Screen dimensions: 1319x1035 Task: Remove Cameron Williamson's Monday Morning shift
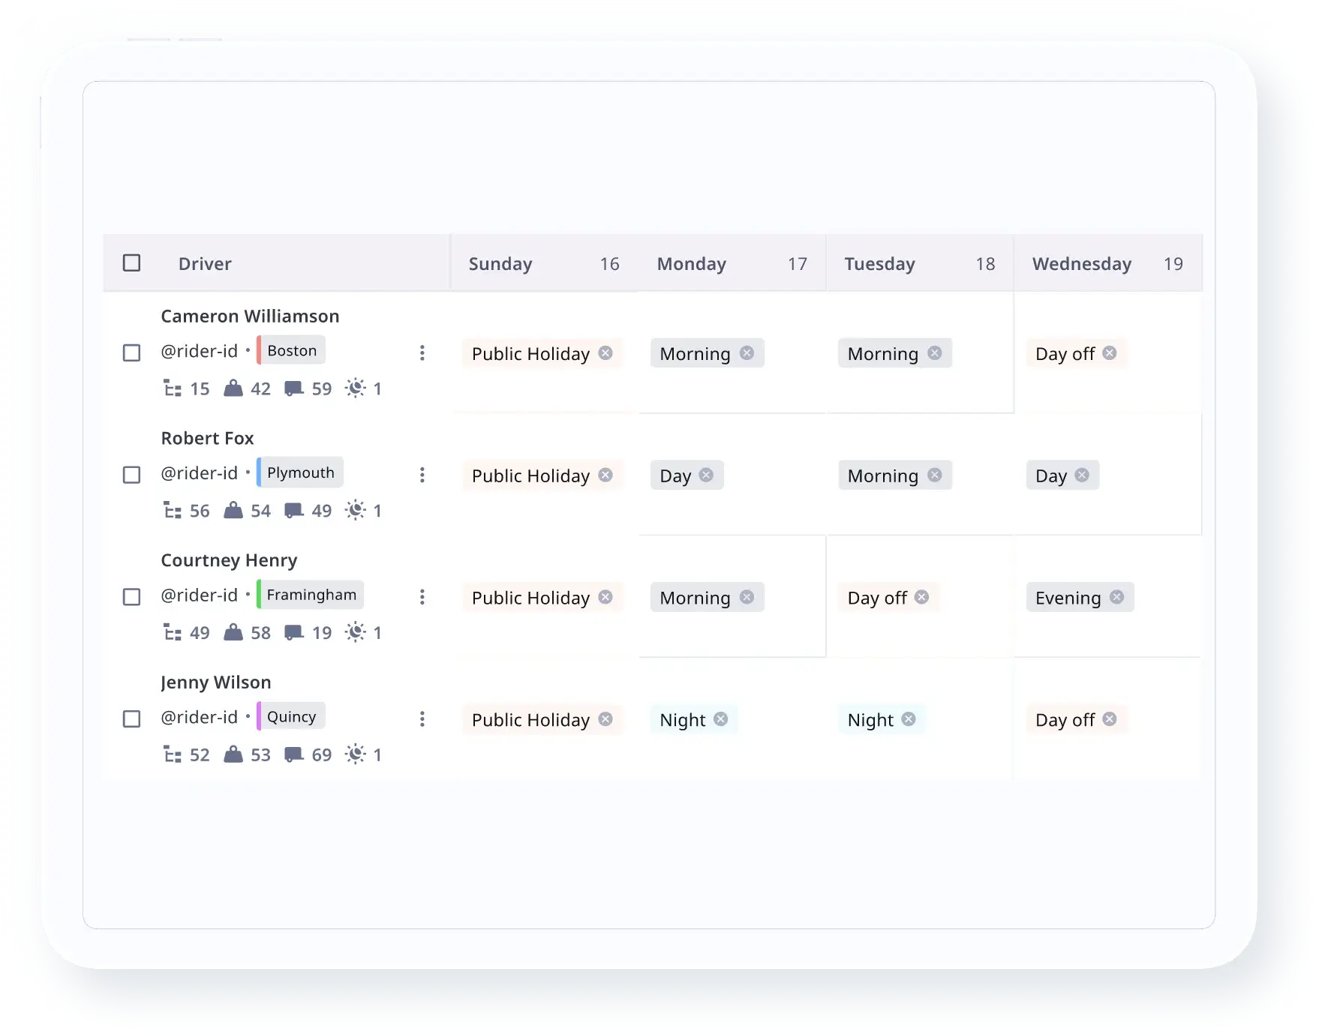click(x=747, y=353)
